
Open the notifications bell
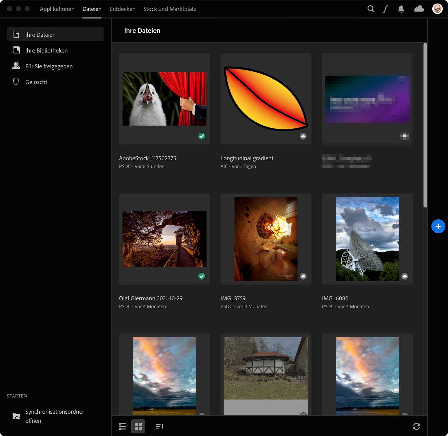401,9
